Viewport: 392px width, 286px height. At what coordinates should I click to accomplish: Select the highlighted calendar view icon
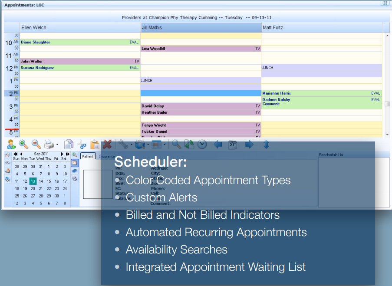75,163
